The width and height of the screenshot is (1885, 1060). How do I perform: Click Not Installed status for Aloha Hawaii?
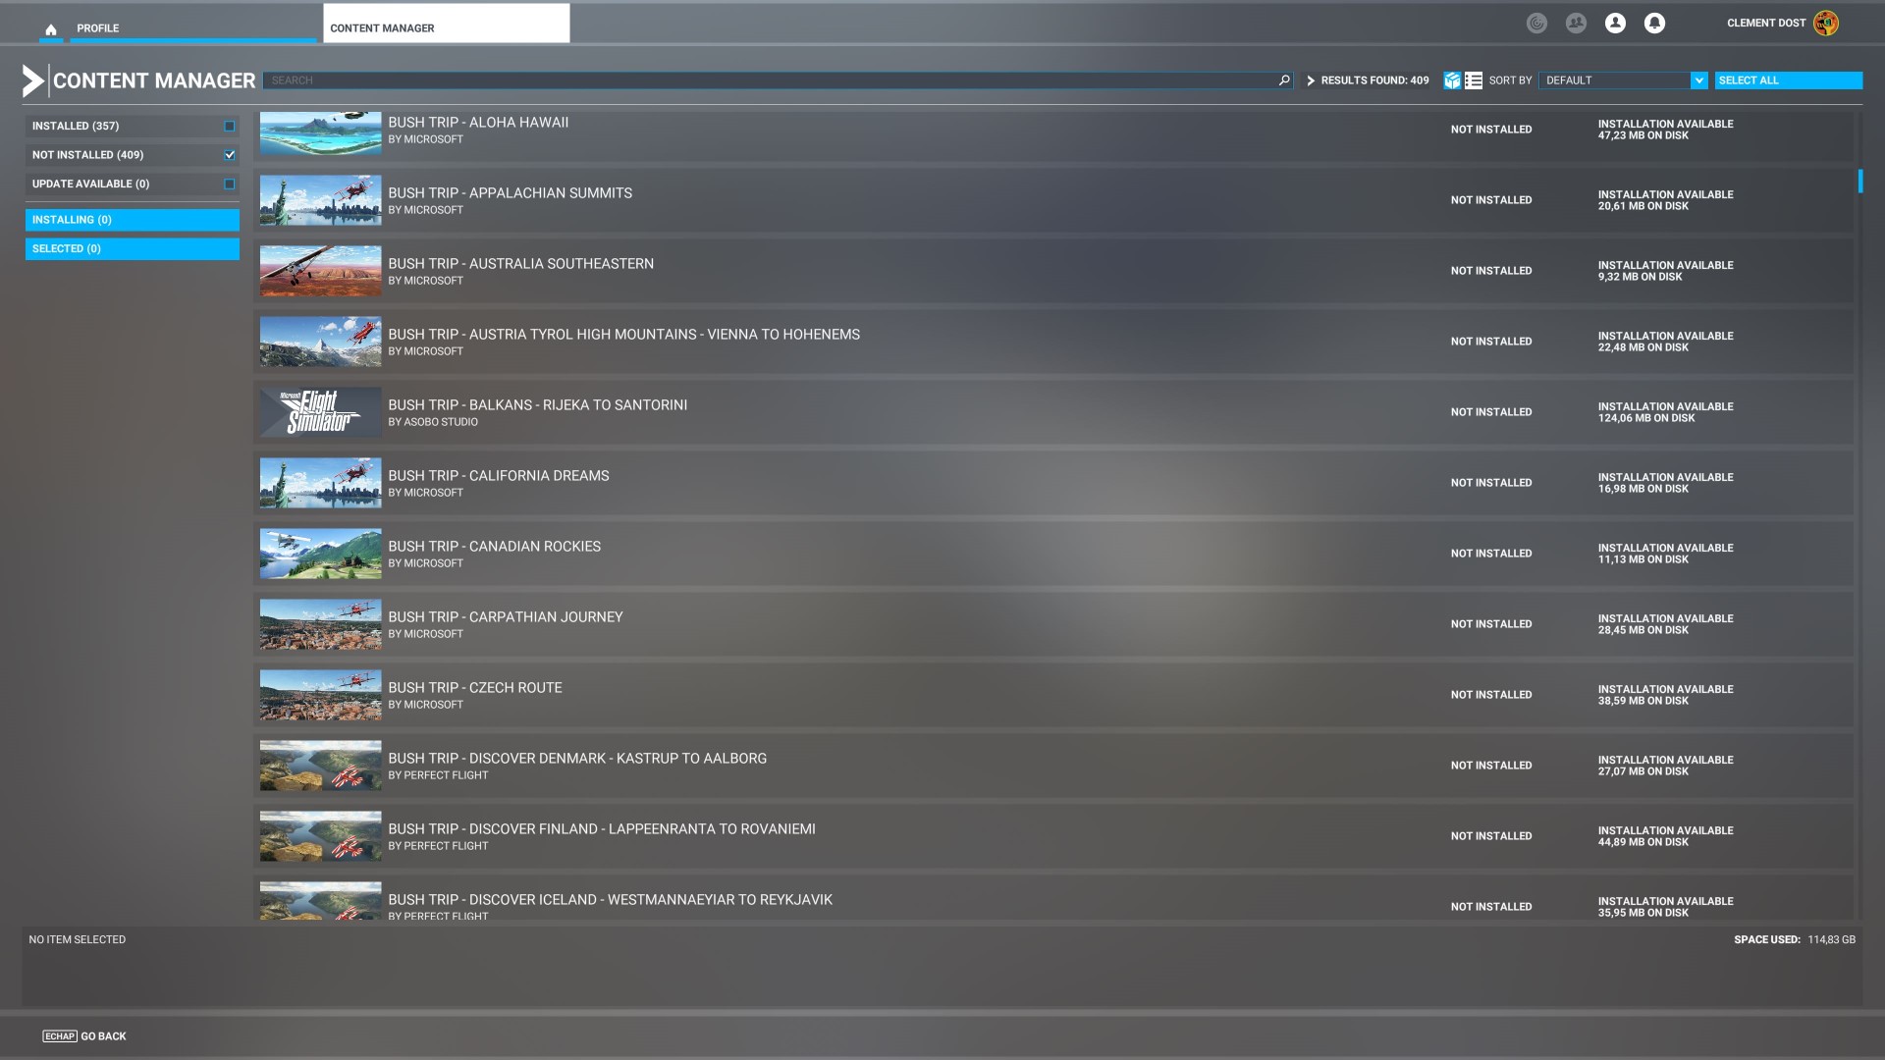1491,130
